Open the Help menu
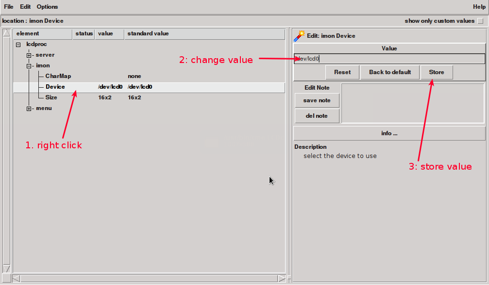This screenshot has height=285, width=489. pyautogui.click(x=479, y=7)
